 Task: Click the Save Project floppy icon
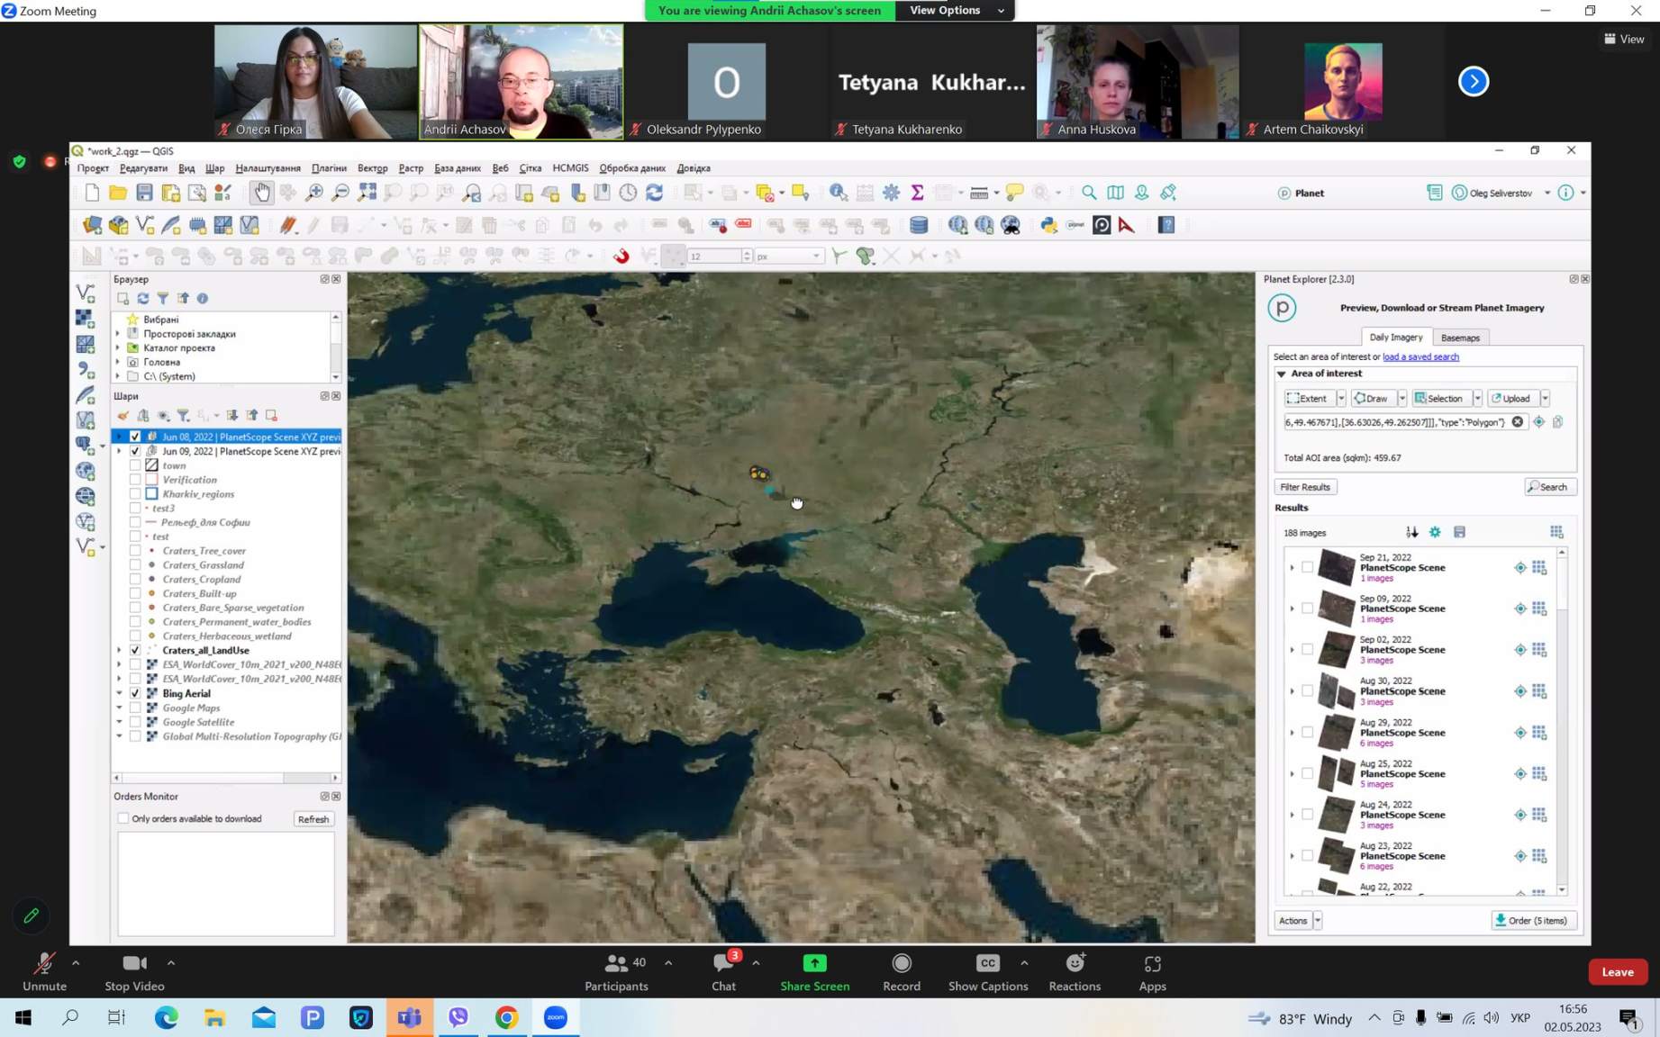[144, 193]
